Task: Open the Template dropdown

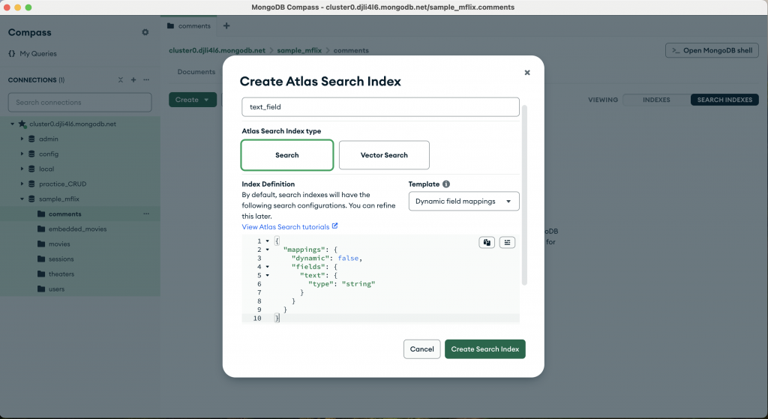Action: coord(463,201)
